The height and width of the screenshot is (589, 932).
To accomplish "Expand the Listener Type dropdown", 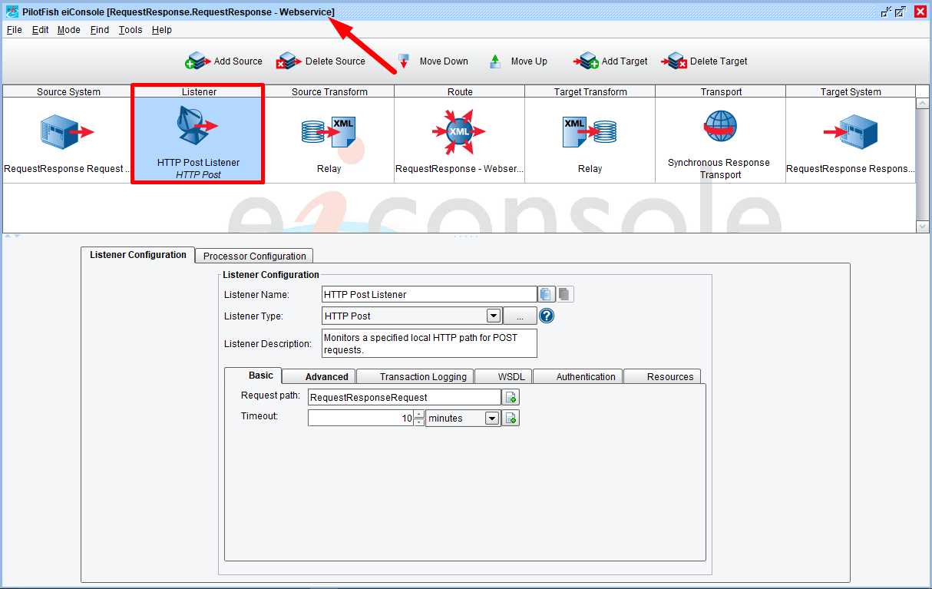I will (x=494, y=316).
